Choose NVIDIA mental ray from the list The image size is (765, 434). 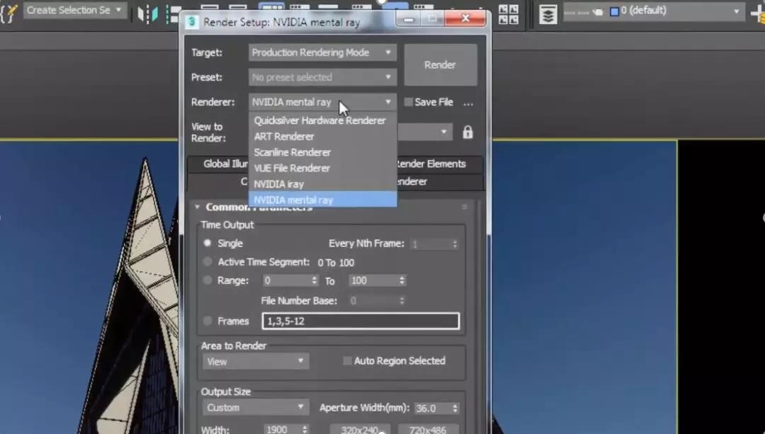322,200
